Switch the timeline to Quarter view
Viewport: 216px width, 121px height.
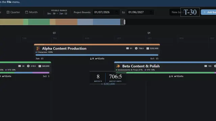click(13, 12)
